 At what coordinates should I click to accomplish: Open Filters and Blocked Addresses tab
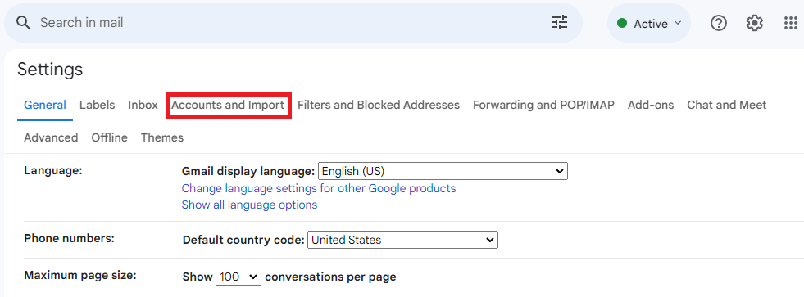[379, 105]
